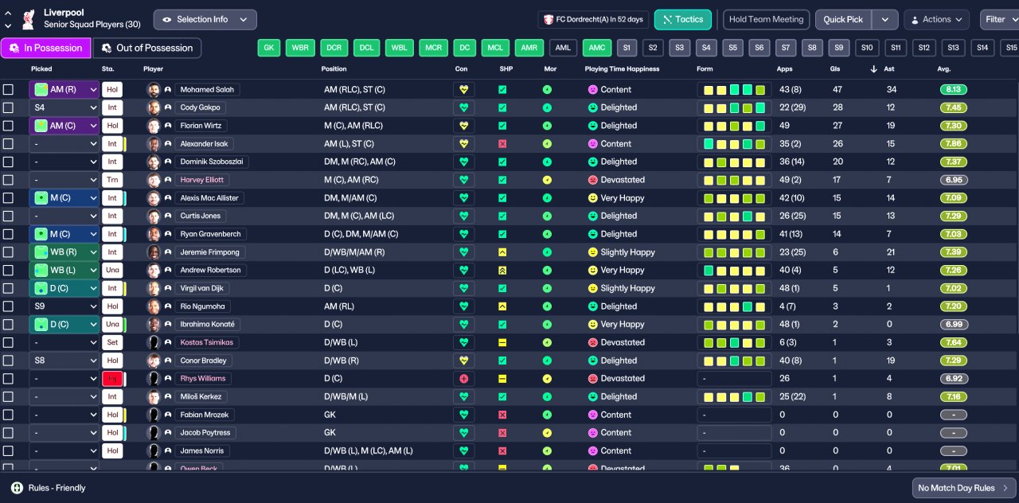Open Cody Gakpo's S4 picked dropdown
Viewport: 1019px width, 503px height.
click(64, 107)
